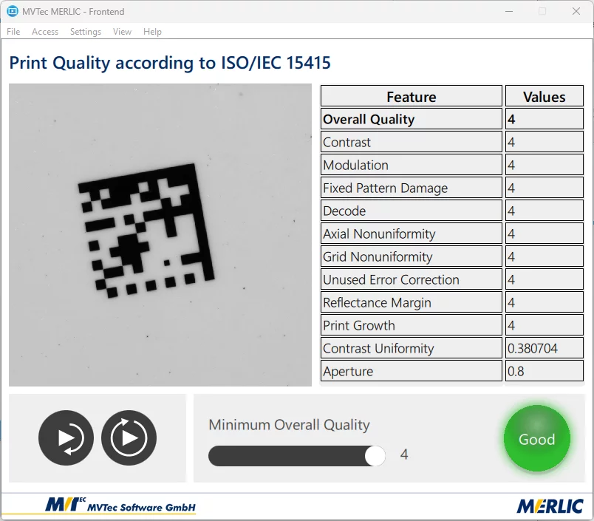
Task: Click the MVTec MERLIC title bar icon
Action: (x=13, y=11)
